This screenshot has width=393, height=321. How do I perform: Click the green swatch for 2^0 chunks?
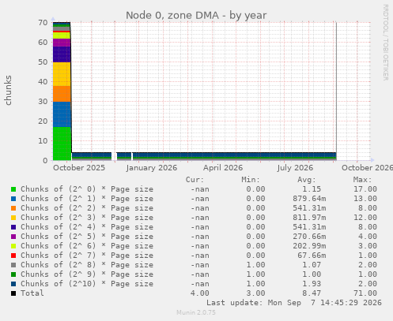click(x=13, y=189)
